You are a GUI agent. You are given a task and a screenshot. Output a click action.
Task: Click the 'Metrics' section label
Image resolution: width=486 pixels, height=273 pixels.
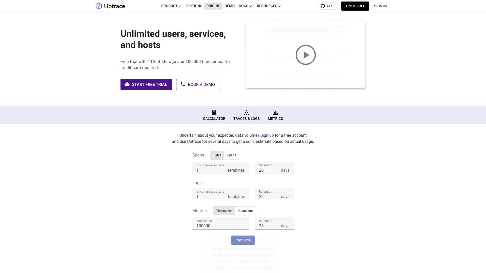[199, 211]
